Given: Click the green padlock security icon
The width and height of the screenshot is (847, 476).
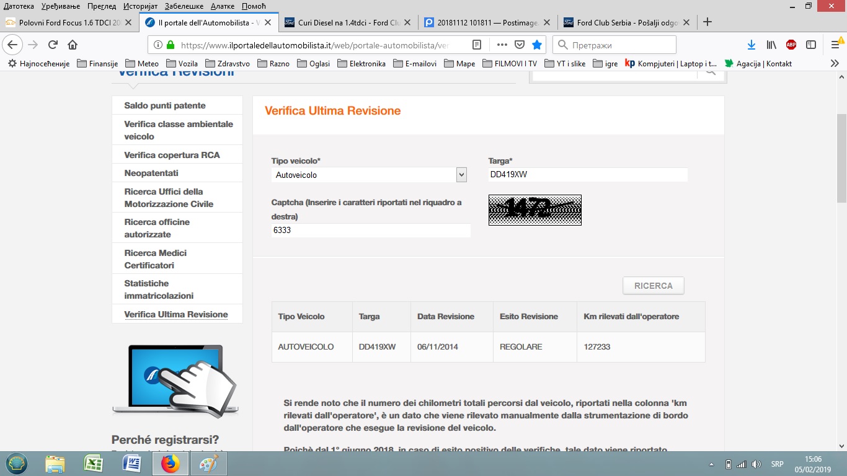Looking at the screenshot, I should (170, 45).
